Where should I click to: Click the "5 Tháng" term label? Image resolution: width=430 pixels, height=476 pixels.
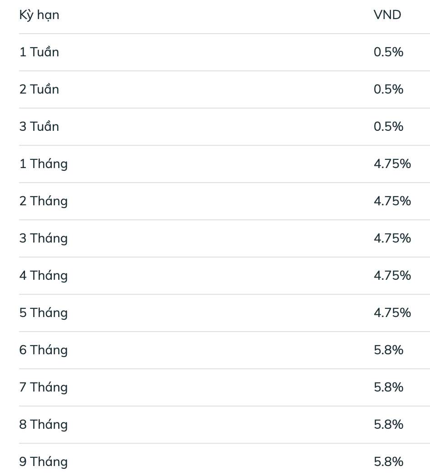(43, 313)
